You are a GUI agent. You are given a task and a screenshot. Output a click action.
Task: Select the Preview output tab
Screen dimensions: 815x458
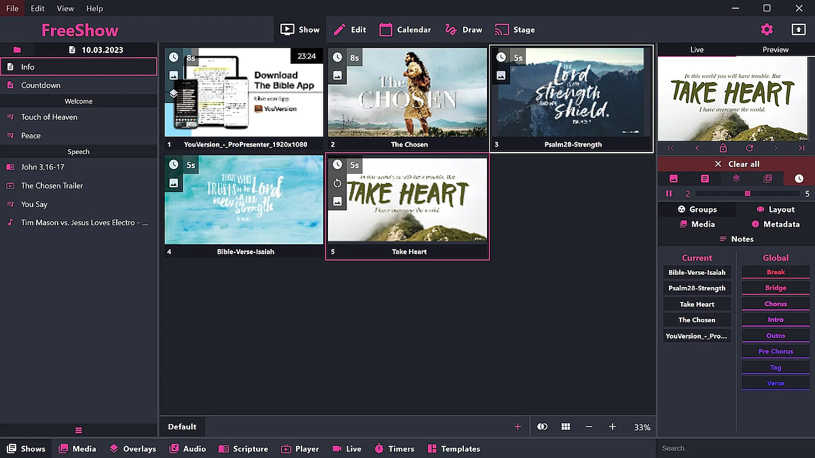(x=776, y=50)
